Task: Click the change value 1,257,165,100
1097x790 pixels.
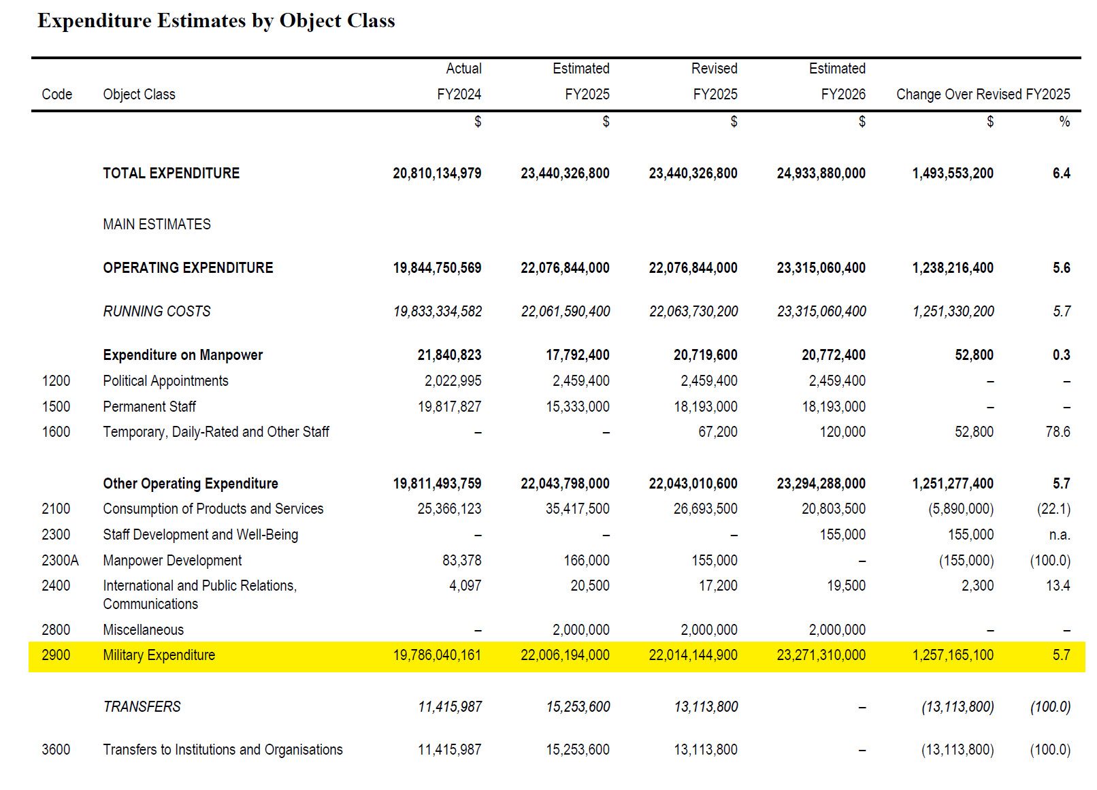Action: tap(953, 655)
